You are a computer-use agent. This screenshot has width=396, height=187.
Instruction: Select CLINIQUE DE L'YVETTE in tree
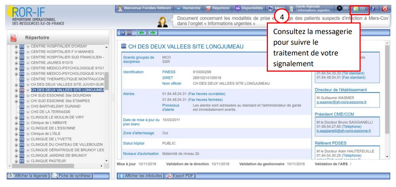pyautogui.click(x=47, y=139)
